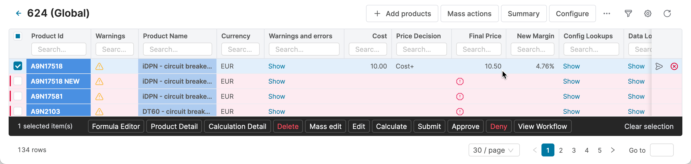691x164 pixels.
Task: Click Calculate in the selection bar
Action: [x=391, y=126]
